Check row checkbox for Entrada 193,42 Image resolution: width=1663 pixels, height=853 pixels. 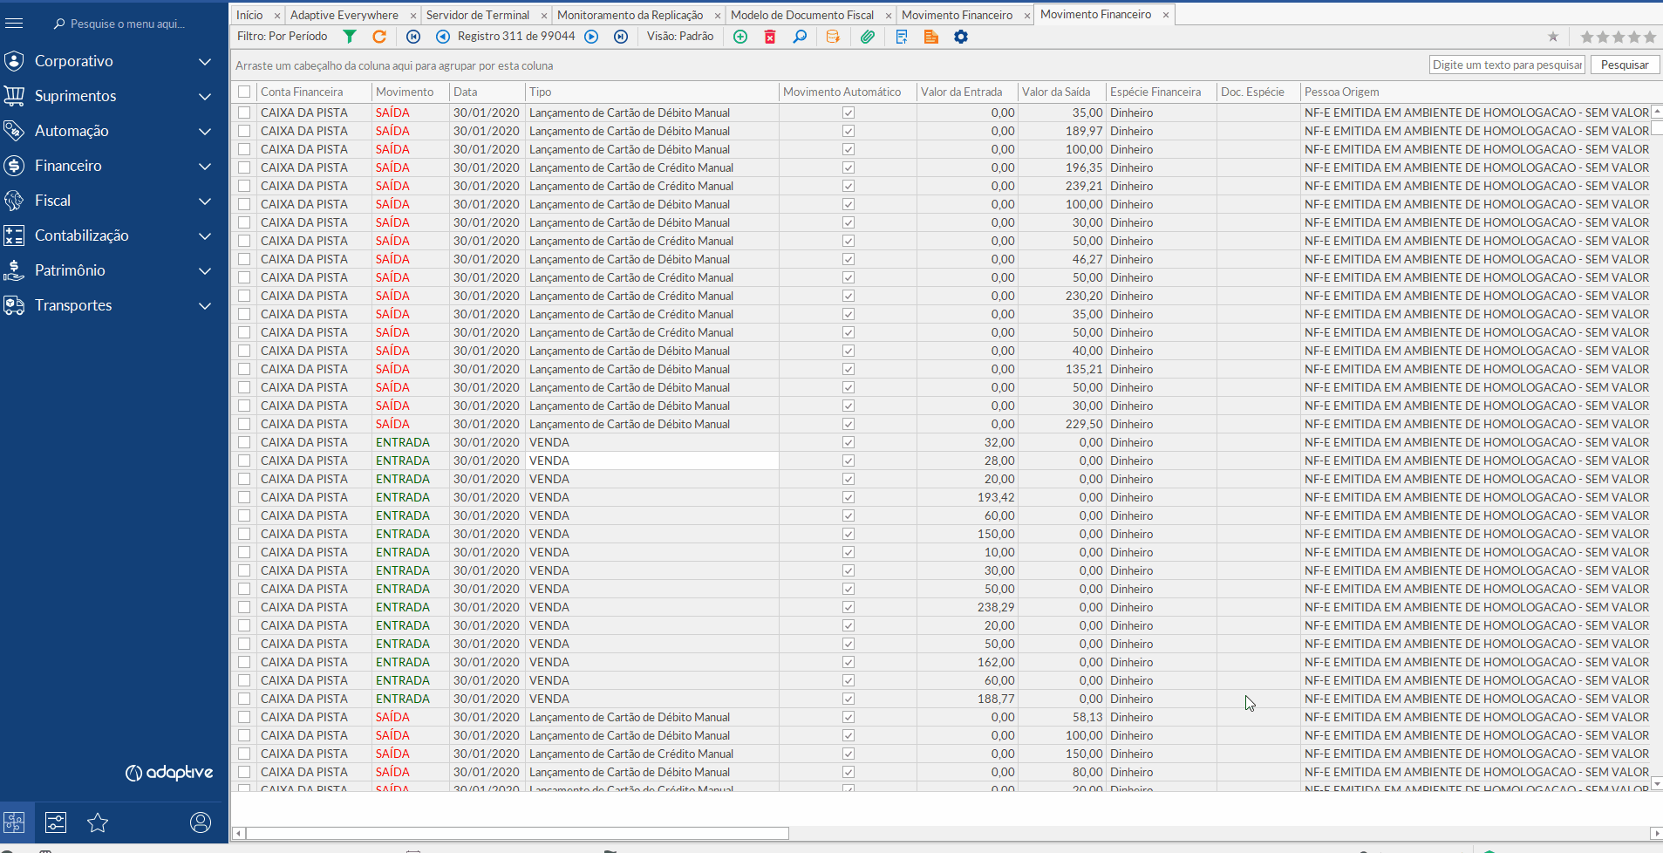[244, 497]
